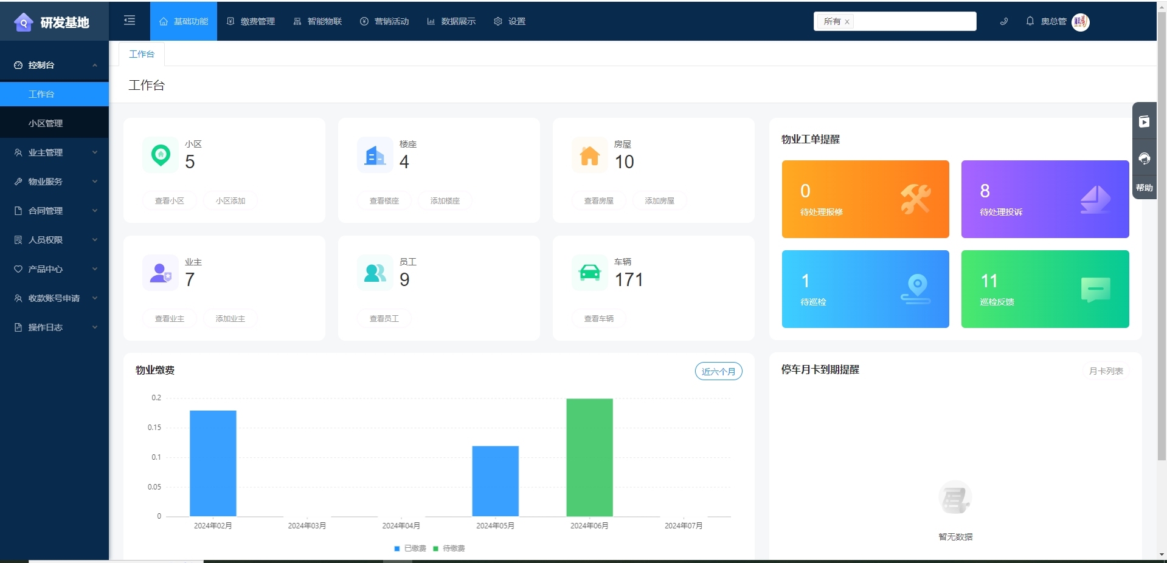Expand the 人员权限 menu chevron
This screenshot has width=1167, height=563.
pyautogui.click(x=95, y=240)
